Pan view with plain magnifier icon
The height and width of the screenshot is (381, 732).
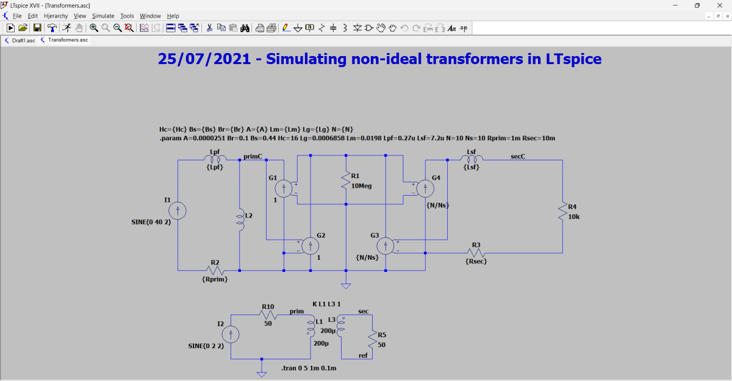click(x=106, y=27)
